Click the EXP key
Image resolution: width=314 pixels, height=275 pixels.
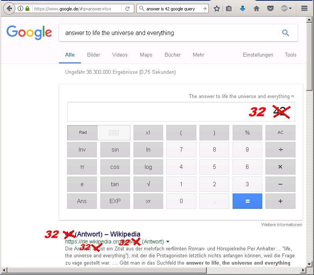coord(115,201)
